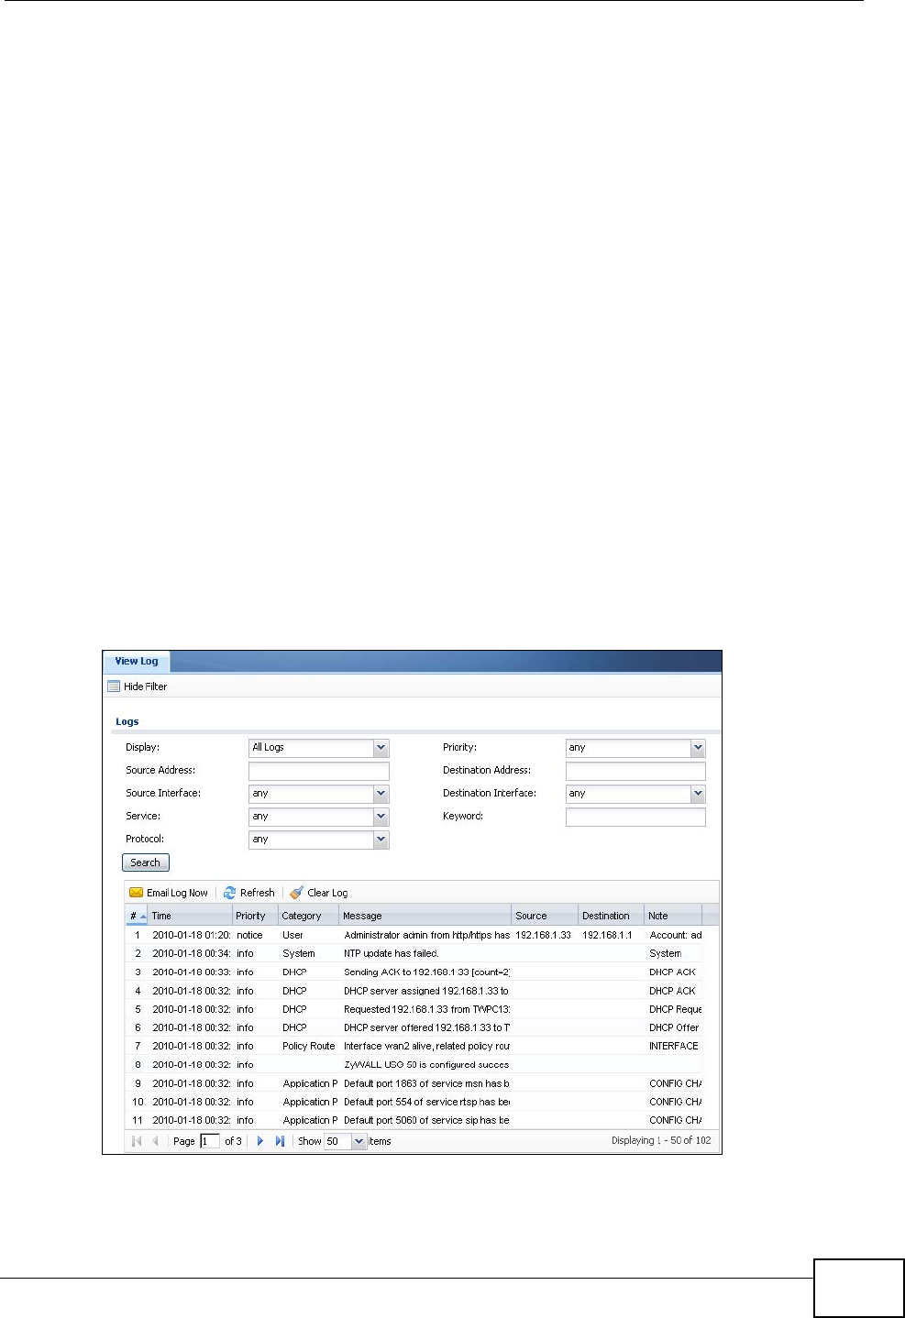905x1318 pixels.
Task: Select 'Default port 5060 of service sip' entry
Action: [426, 1120]
